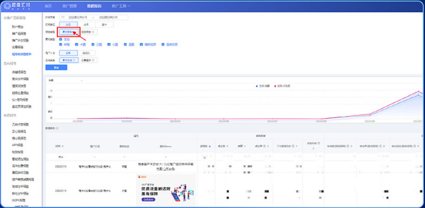
Task: Sort the table by 时间 column arrows
Action: [63, 146]
